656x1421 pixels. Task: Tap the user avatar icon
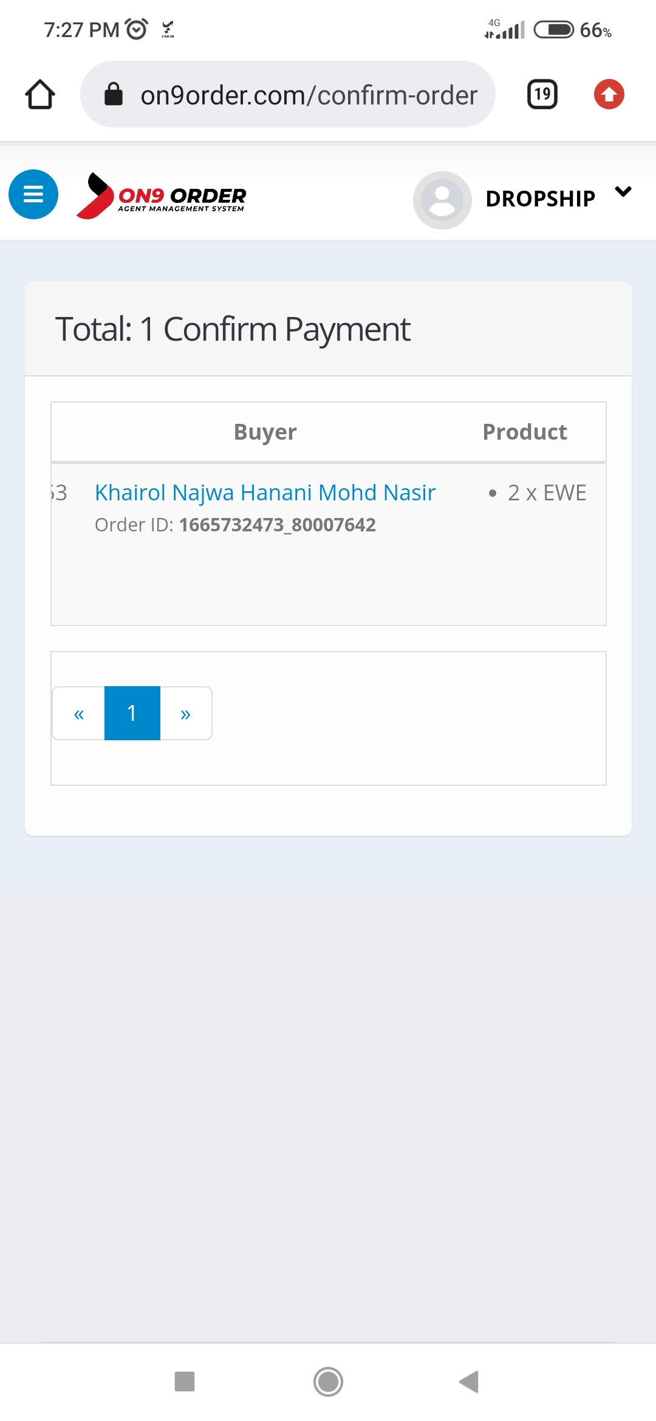pos(442,200)
